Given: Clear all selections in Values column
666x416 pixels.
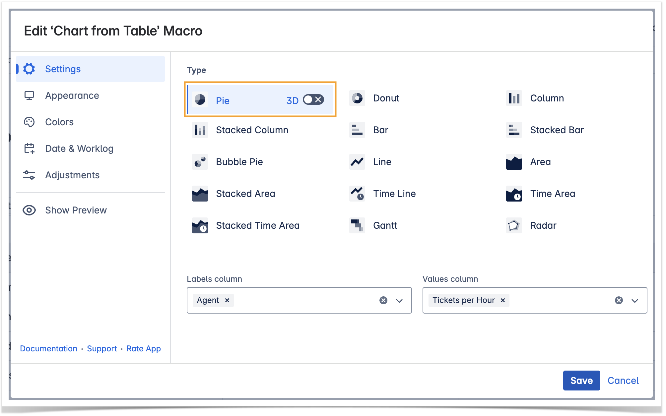Looking at the screenshot, I should (619, 300).
